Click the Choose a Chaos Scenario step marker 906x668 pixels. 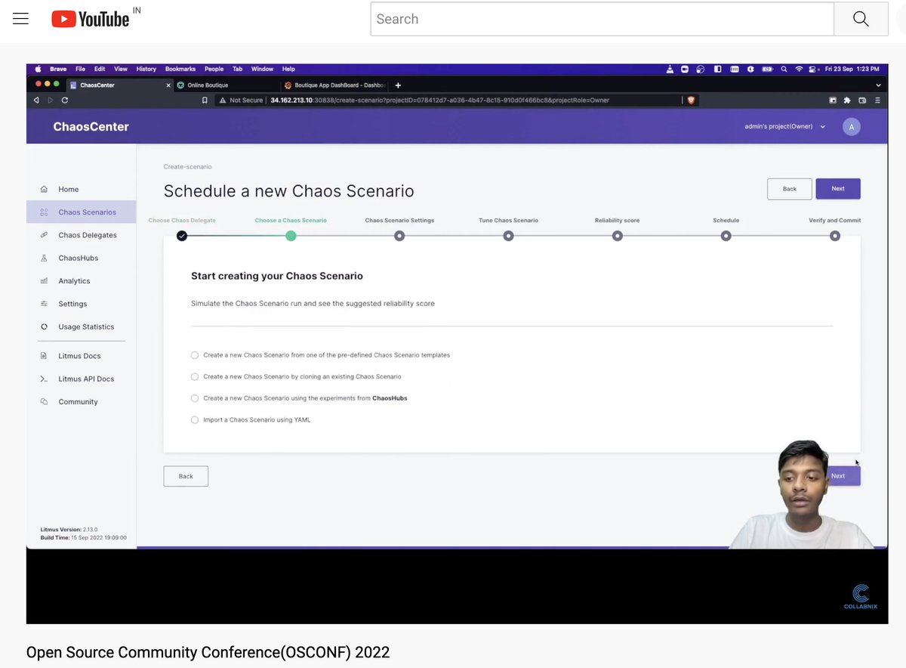coord(291,236)
